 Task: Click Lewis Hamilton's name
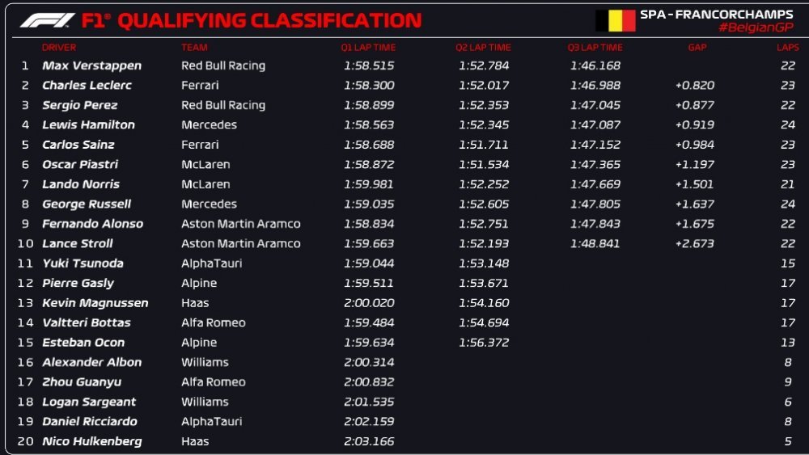(x=88, y=124)
